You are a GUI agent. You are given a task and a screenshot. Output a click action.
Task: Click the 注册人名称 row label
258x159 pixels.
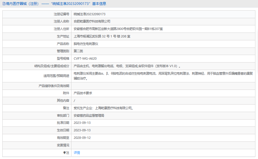[x=62, y=22]
